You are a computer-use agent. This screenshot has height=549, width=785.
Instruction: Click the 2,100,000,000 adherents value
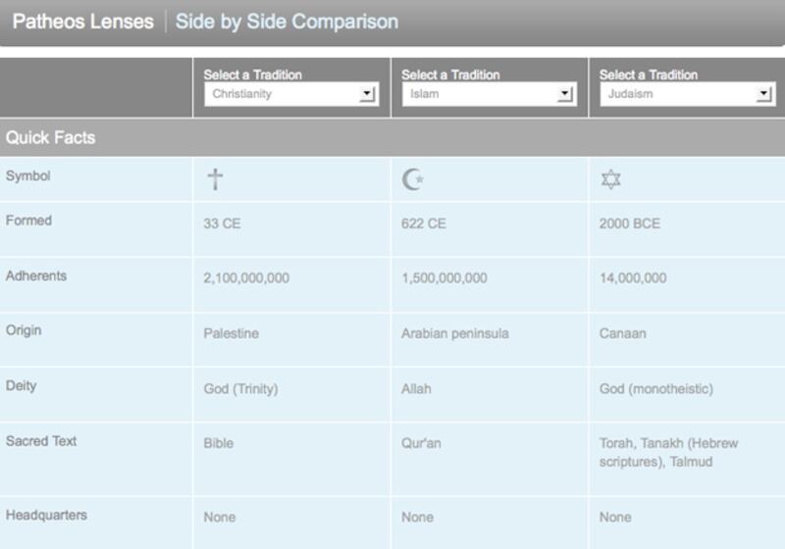coord(246,278)
